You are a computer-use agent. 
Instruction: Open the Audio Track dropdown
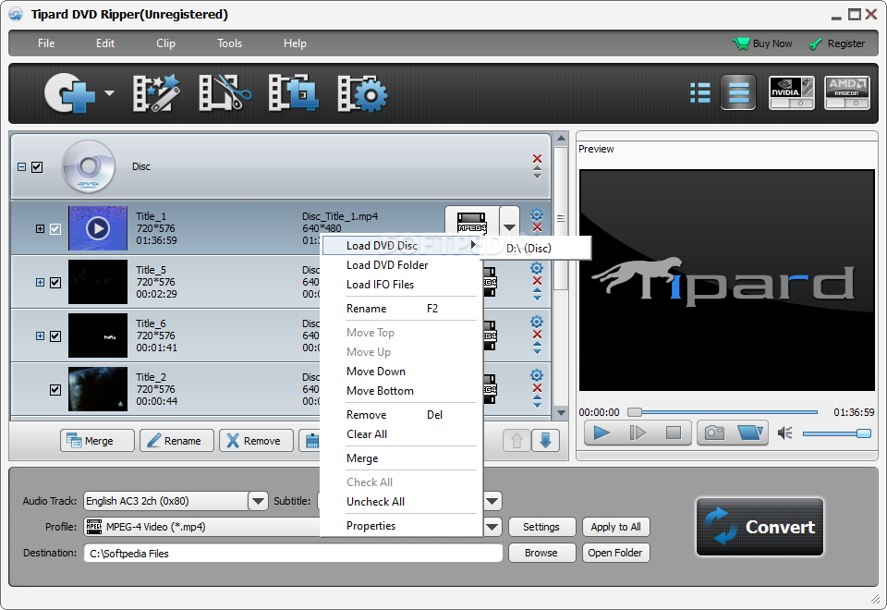point(258,501)
